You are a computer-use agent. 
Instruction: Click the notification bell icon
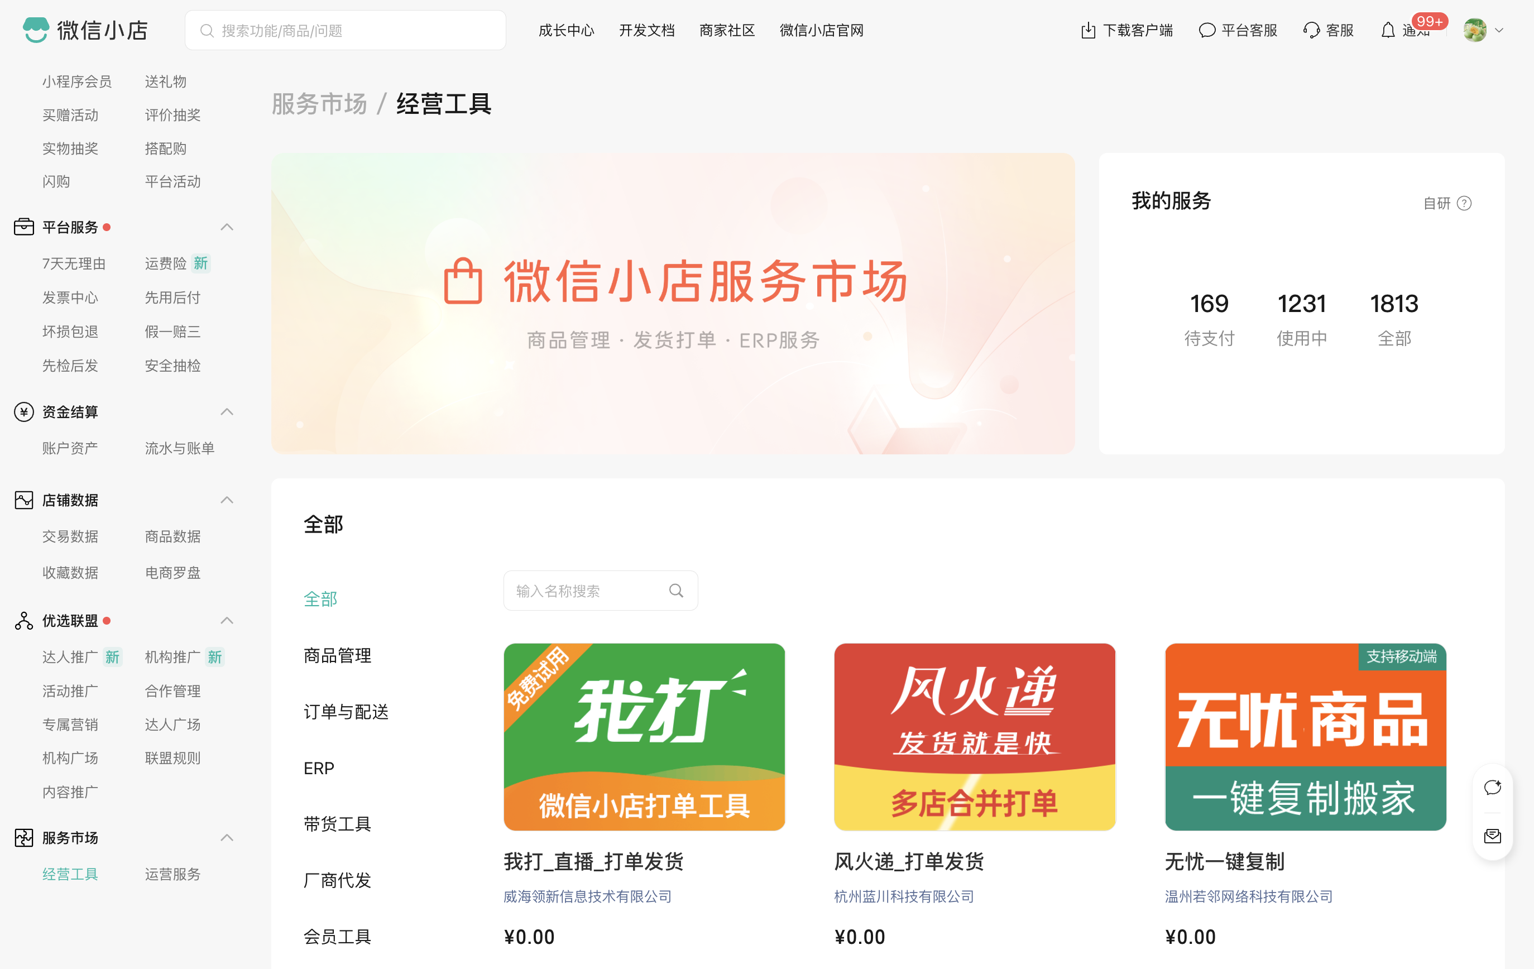coord(1388,30)
